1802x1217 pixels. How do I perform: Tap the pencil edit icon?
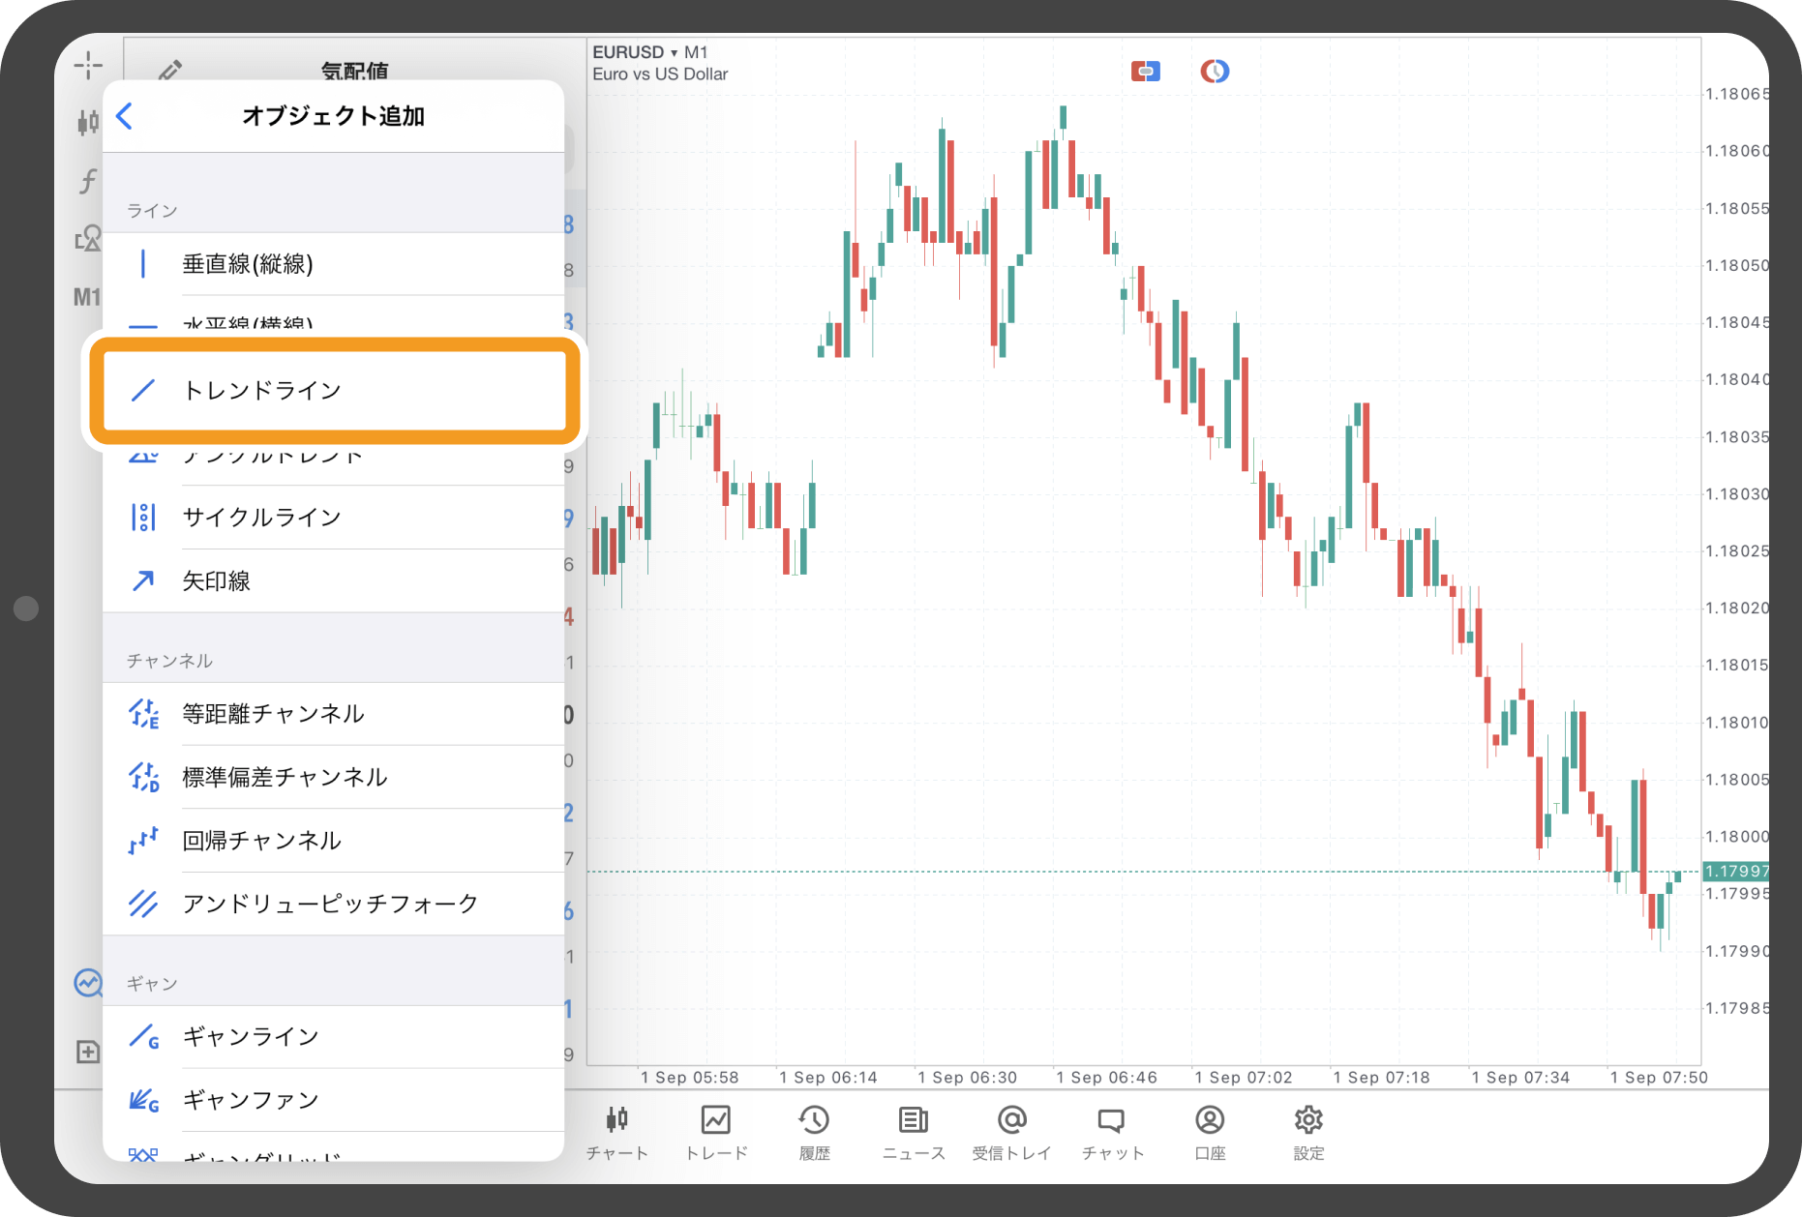tap(170, 70)
